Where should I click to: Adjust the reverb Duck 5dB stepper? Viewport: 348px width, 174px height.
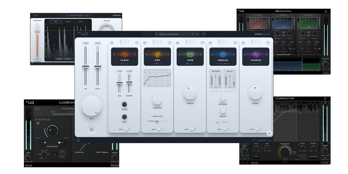coord(221,91)
